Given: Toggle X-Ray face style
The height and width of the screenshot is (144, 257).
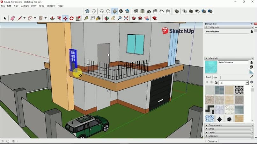Looking at the screenshot, I should click(87, 11).
